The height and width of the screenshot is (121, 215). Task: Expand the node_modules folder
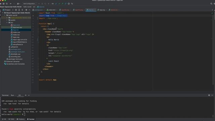click(7, 18)
